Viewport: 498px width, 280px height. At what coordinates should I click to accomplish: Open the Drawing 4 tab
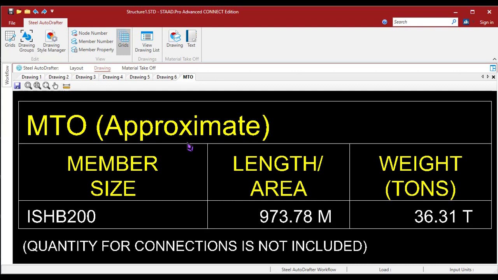point(112,77)
